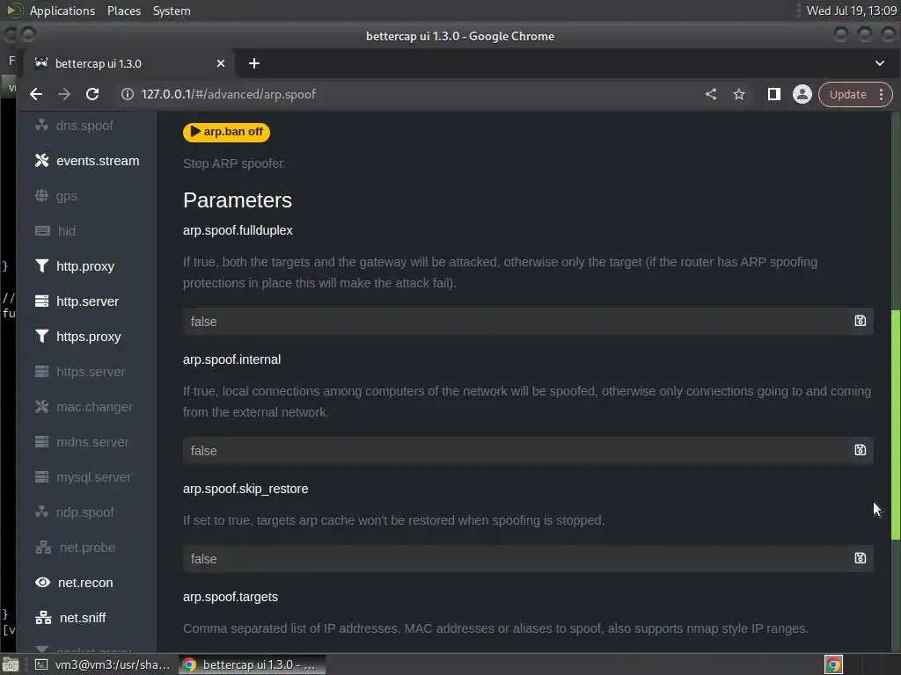901x675 pixels.
Task: Open the Applications menu
Action: 62,11
